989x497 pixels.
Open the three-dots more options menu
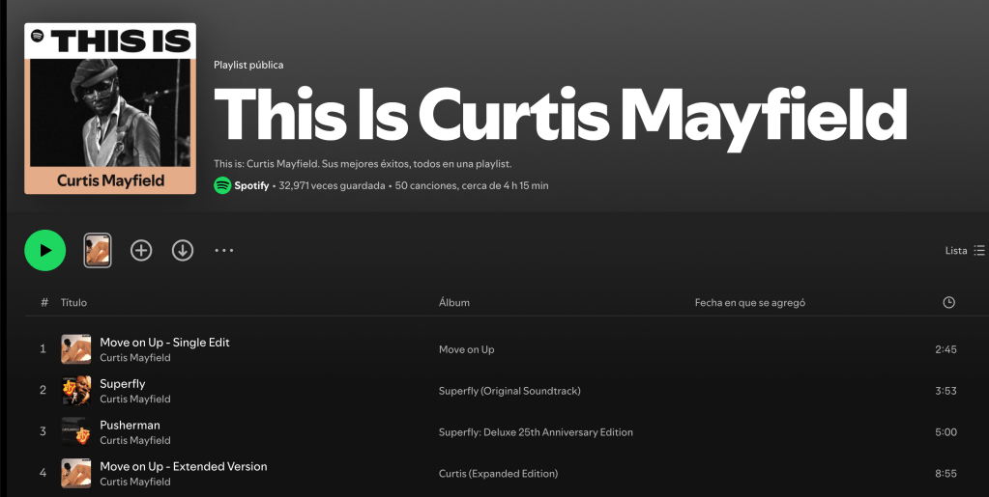coord(224,251)
